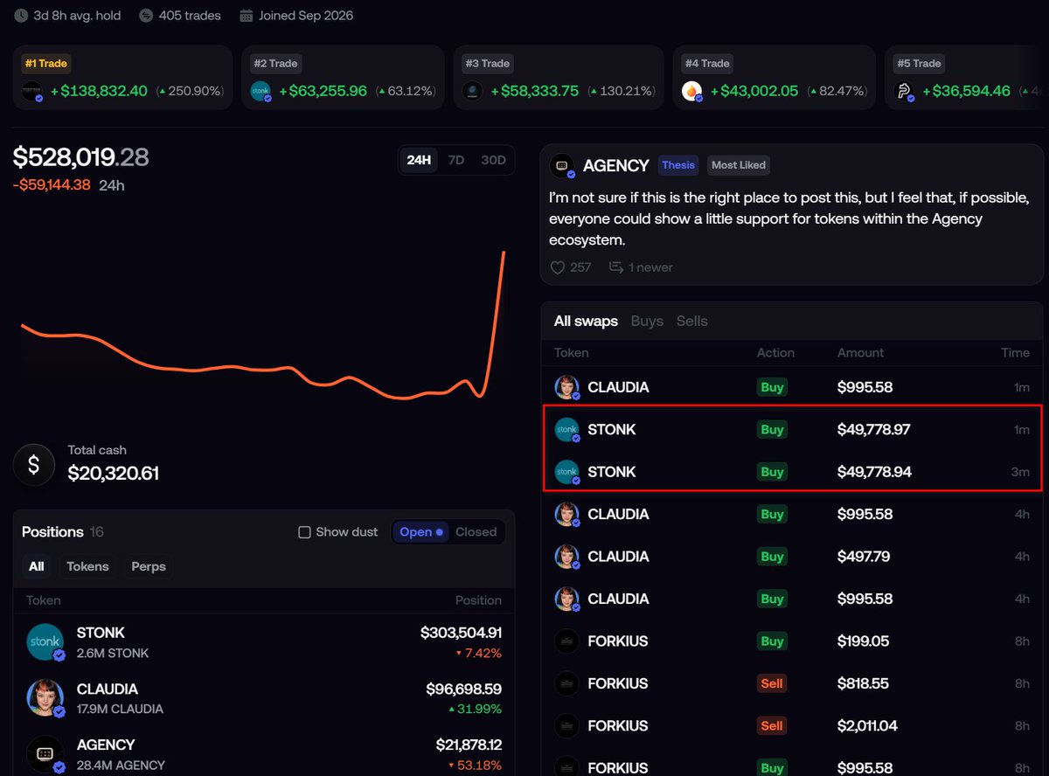Click the Amount column header in swaps
The image size is (1049, 776).
coord(860,353)
